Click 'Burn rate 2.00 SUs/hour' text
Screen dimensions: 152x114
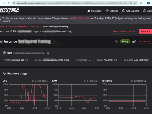coord(136,60)
